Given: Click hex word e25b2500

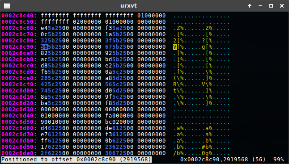Looking at the screenshot, I should (119, 66).
